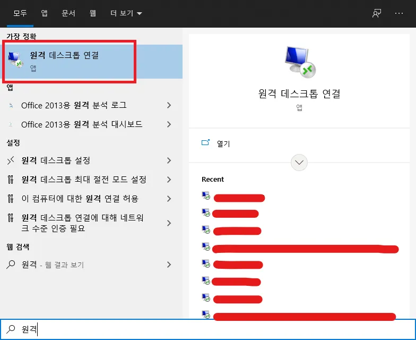This screenshot has height=340, width=416.
Task: Open 원격 데스크톱 설정 setting
Action: 91,160
